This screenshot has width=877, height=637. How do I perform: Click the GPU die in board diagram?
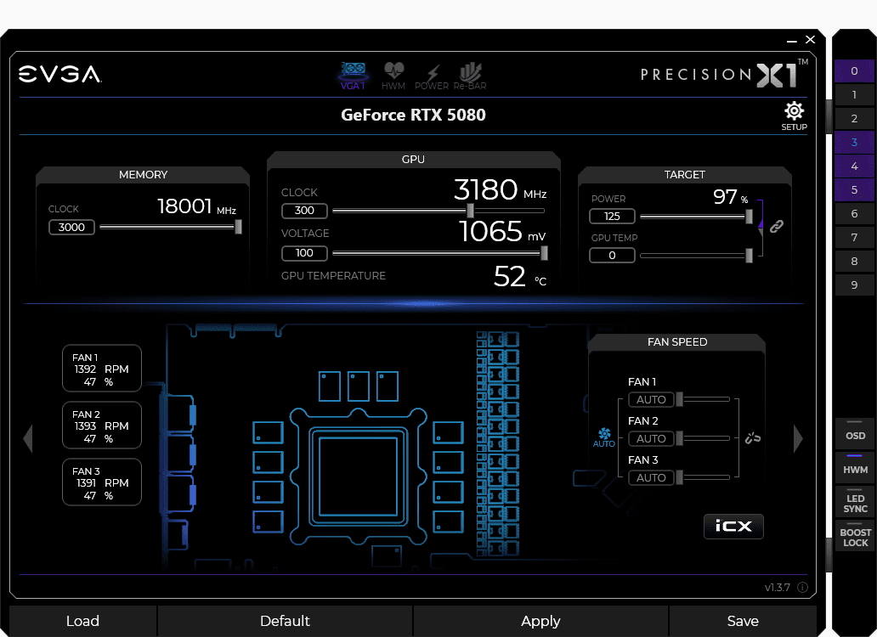[x=358, y=476]
